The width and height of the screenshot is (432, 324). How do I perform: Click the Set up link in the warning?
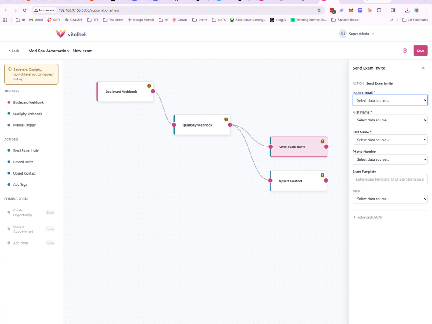point(19,79)
